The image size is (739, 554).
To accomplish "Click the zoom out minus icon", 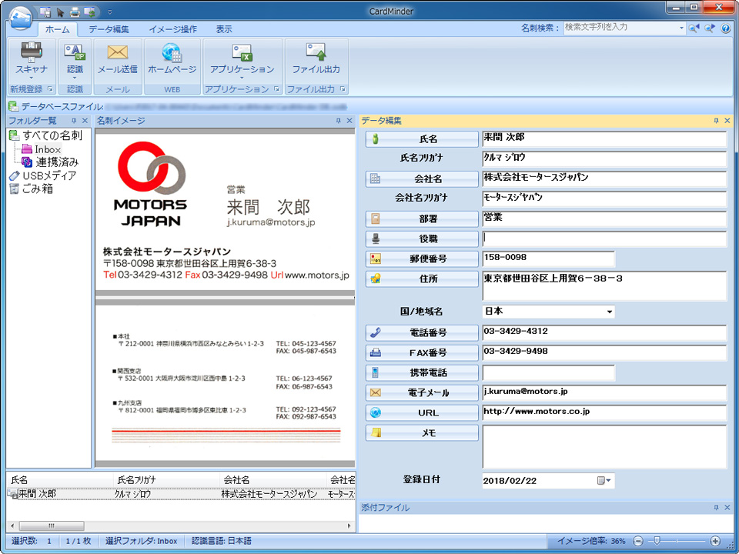I will tap(638, 541).
